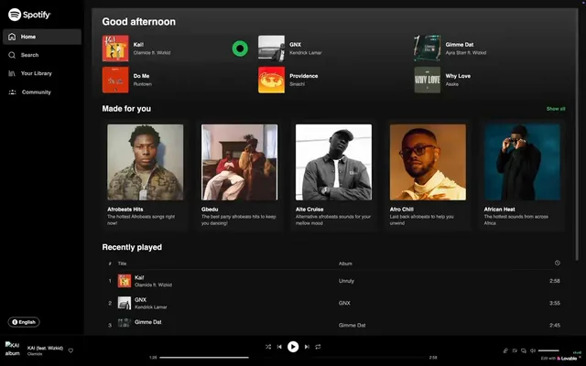Open the African Heat playlist card
Viewport: 586px width, 366px height.
522,176
